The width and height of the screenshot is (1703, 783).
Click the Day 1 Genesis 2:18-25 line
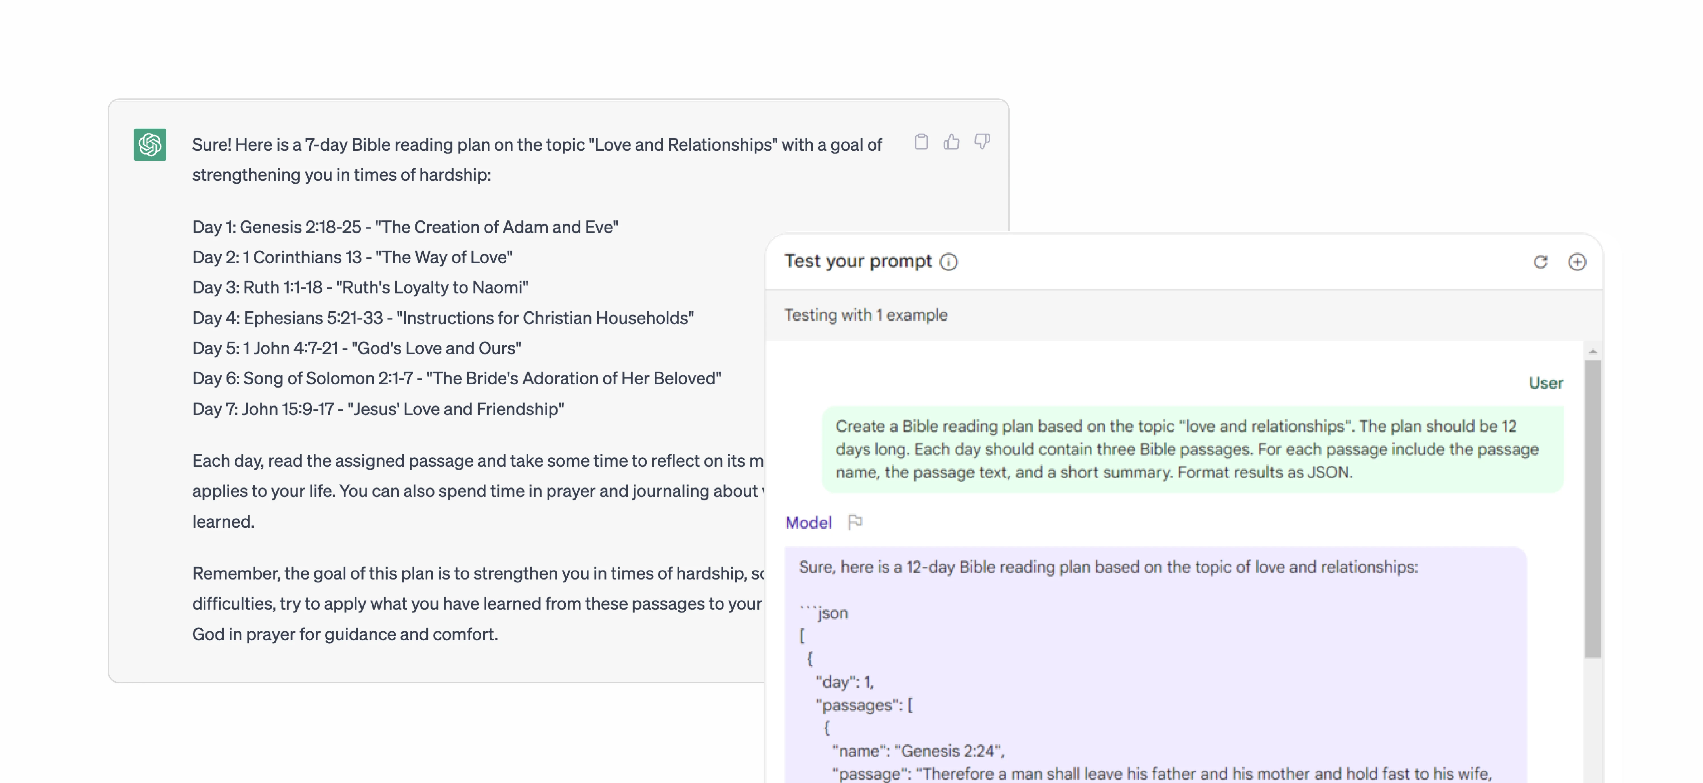pos(405,227)
